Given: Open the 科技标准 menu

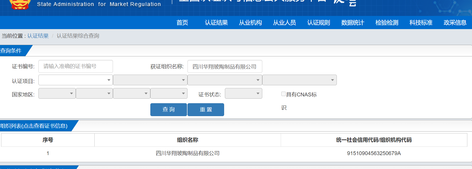Looking at the screenshot, I should [421, 23].
